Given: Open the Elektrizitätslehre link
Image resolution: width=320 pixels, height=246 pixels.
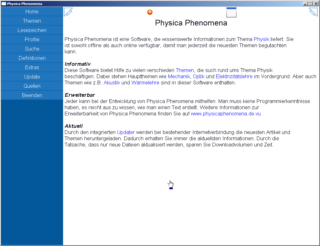Looking at the screenshot, I should [234, 76].
